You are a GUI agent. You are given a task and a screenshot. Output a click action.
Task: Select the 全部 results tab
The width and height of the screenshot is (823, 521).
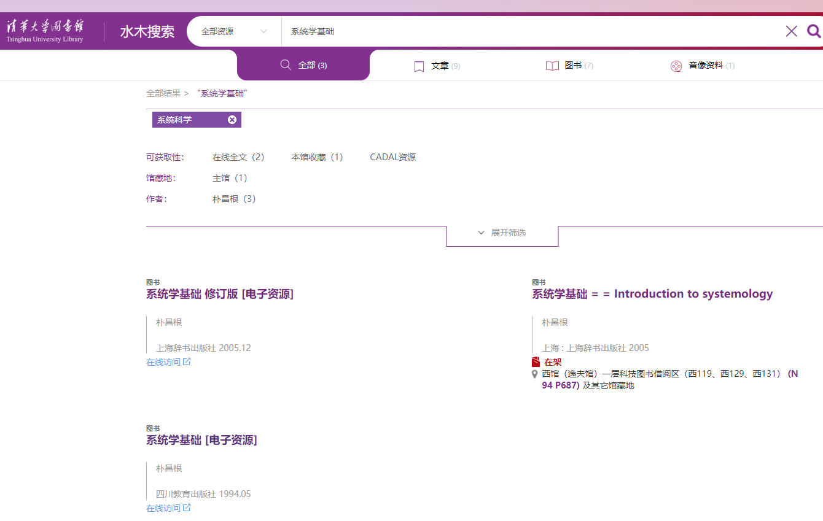303,66
